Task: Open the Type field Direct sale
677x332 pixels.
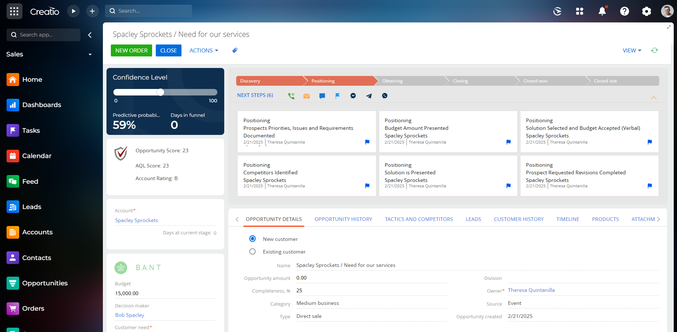Action: [372, 316]
